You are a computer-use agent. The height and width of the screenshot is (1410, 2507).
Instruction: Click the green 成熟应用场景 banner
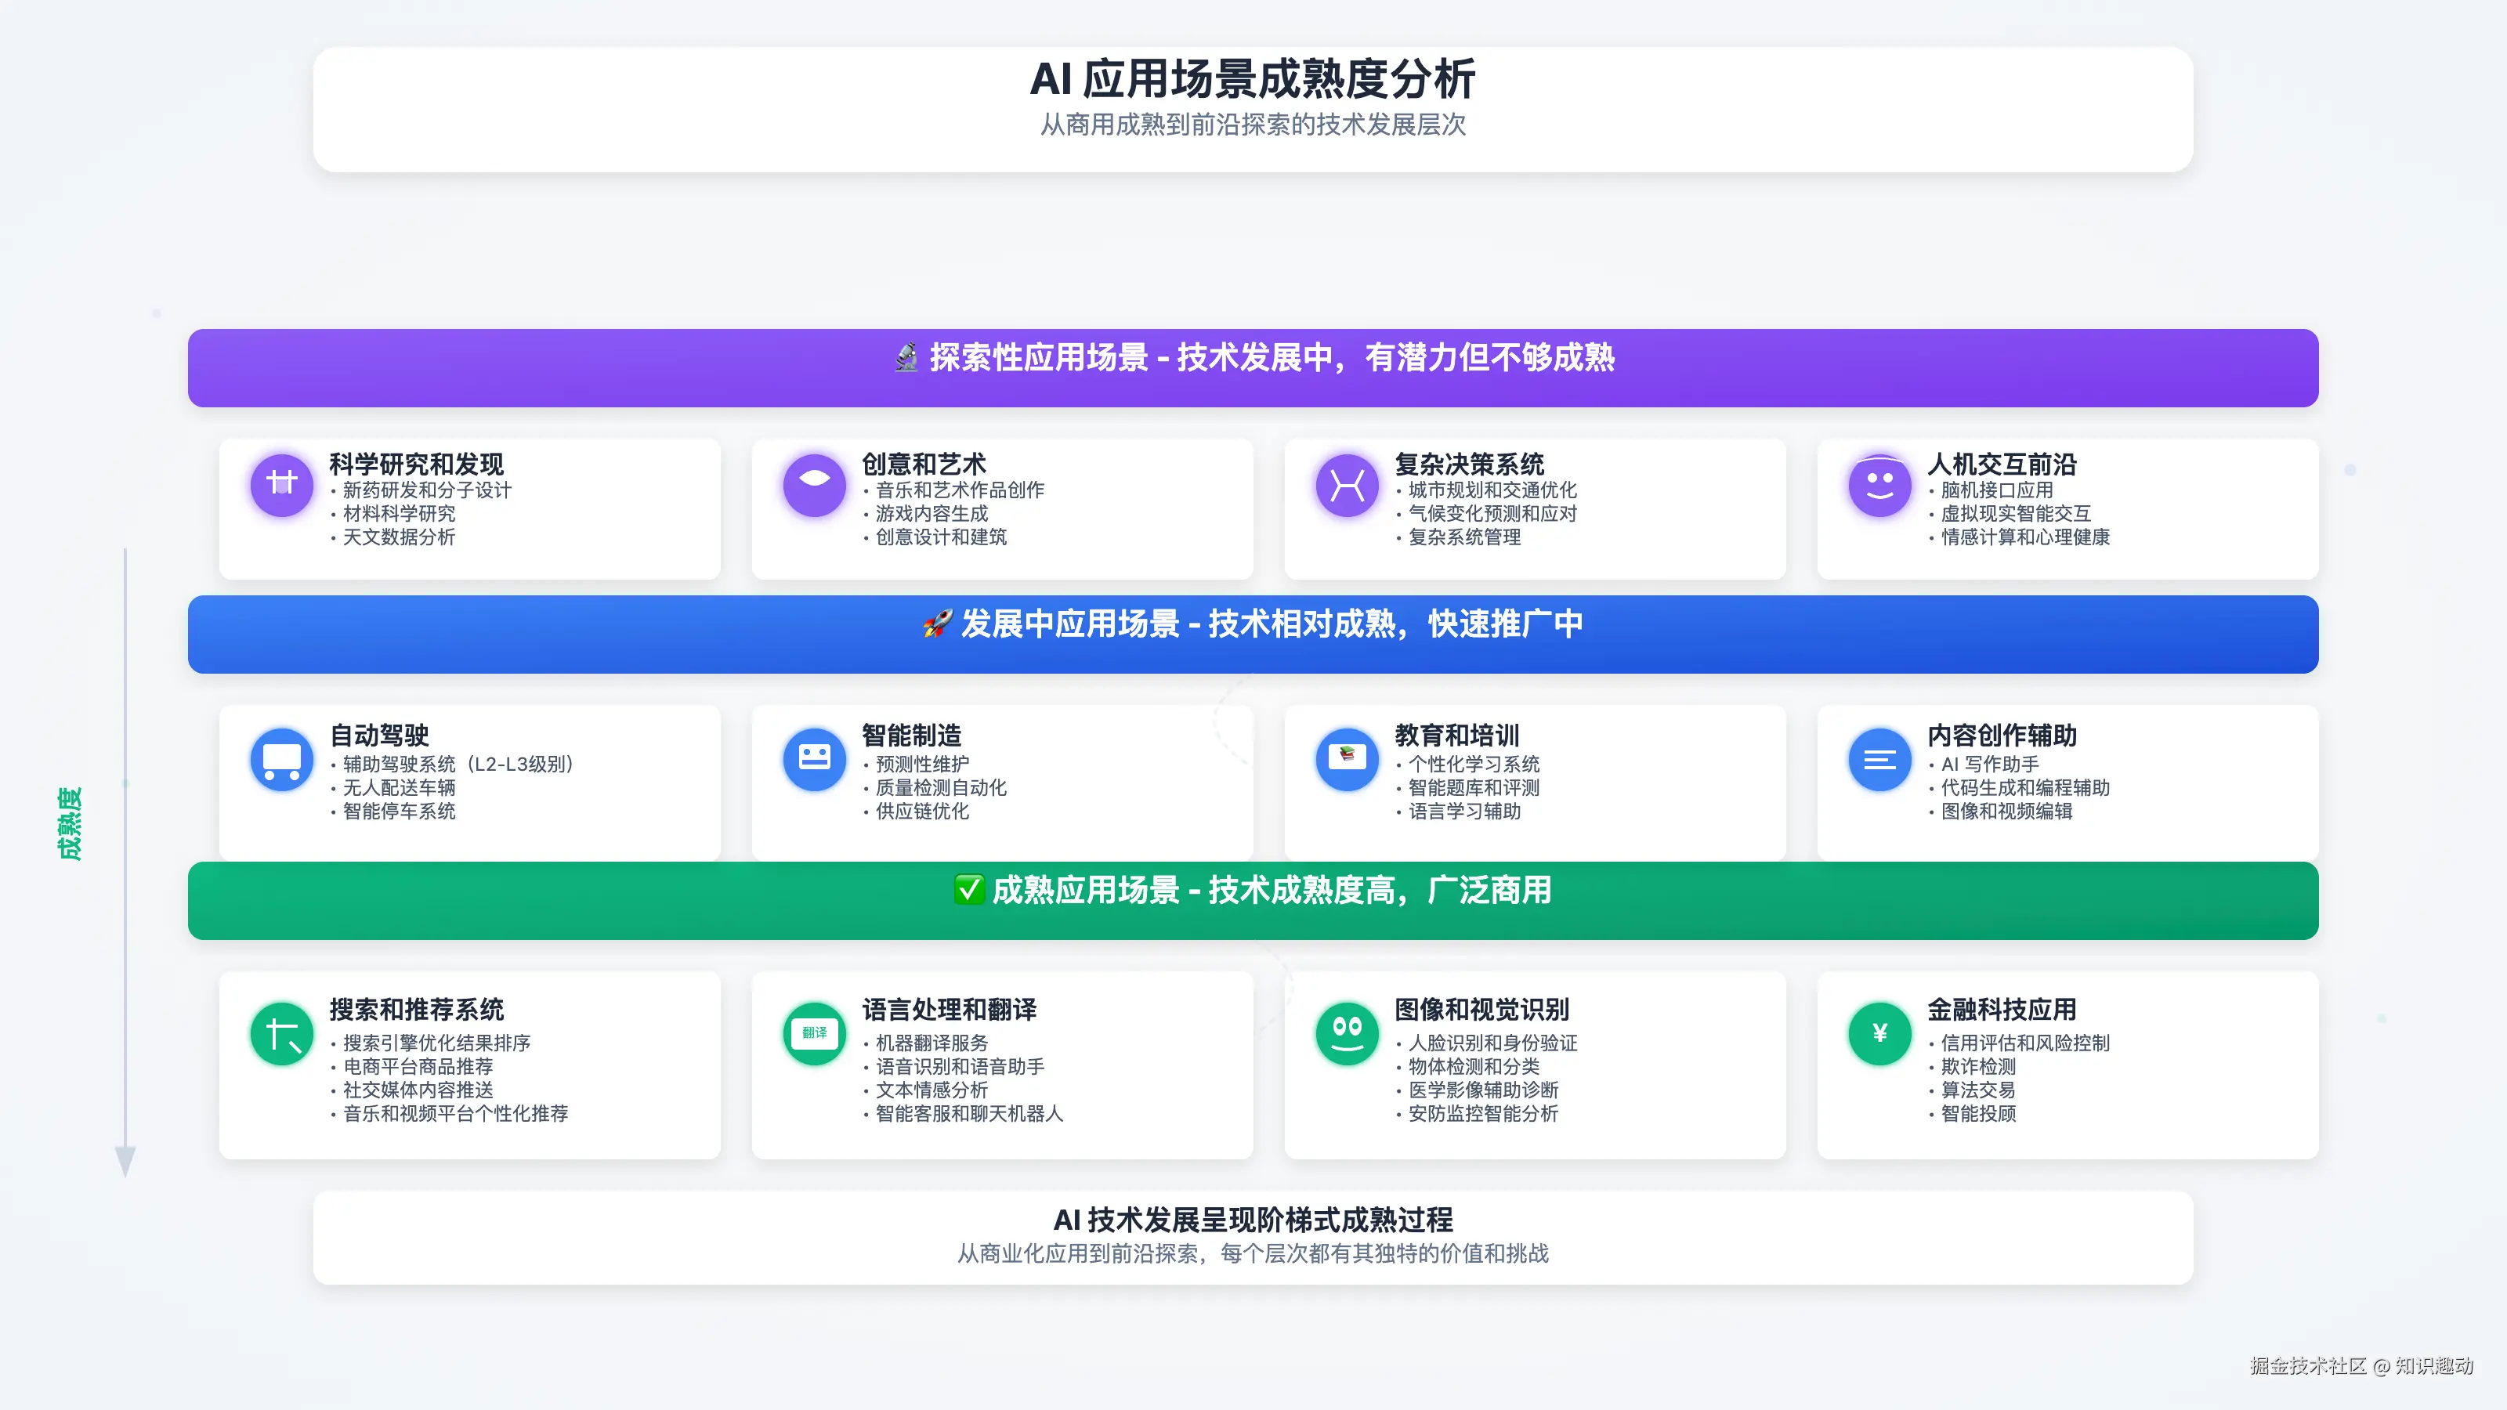pyautogui.click(x=1253, y=901)
